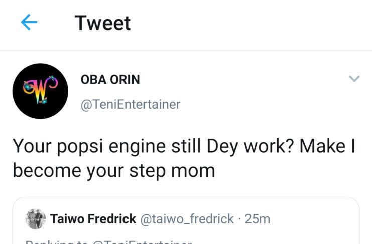Tap the word still in the tweet
Image resolution: width=372 pixels, height=244 pixels.
(187, 146)
